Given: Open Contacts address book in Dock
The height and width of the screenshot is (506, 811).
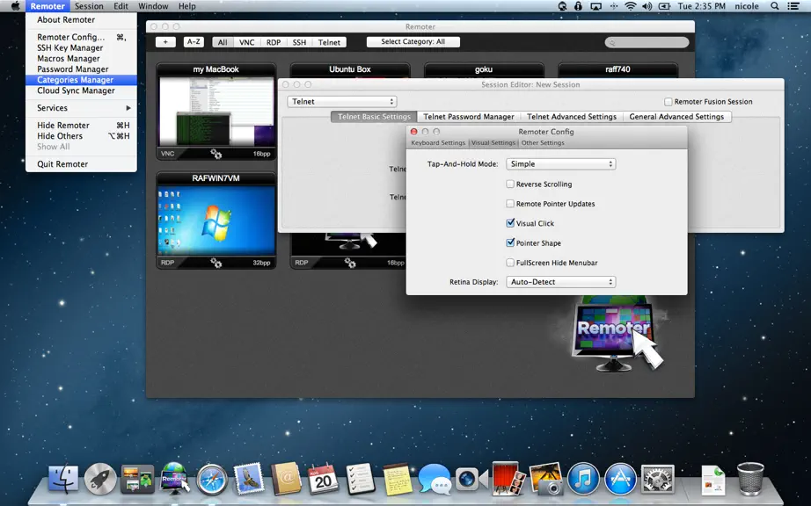Looking at the screenshot, I should [x=286, y=479].
